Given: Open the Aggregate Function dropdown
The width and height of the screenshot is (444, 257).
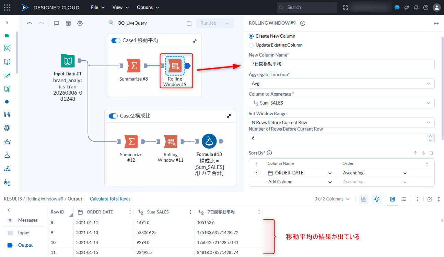Looking at the screenshot, I should click(x=341, y=84).
